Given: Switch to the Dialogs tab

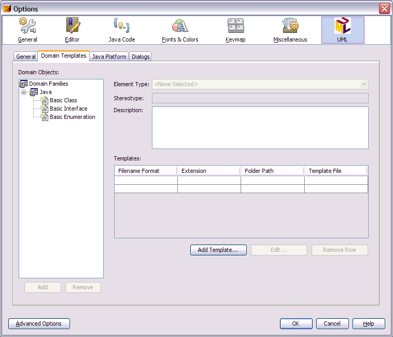Looking at the screenshot, I should pyautogui.click(x=141, y=57).
